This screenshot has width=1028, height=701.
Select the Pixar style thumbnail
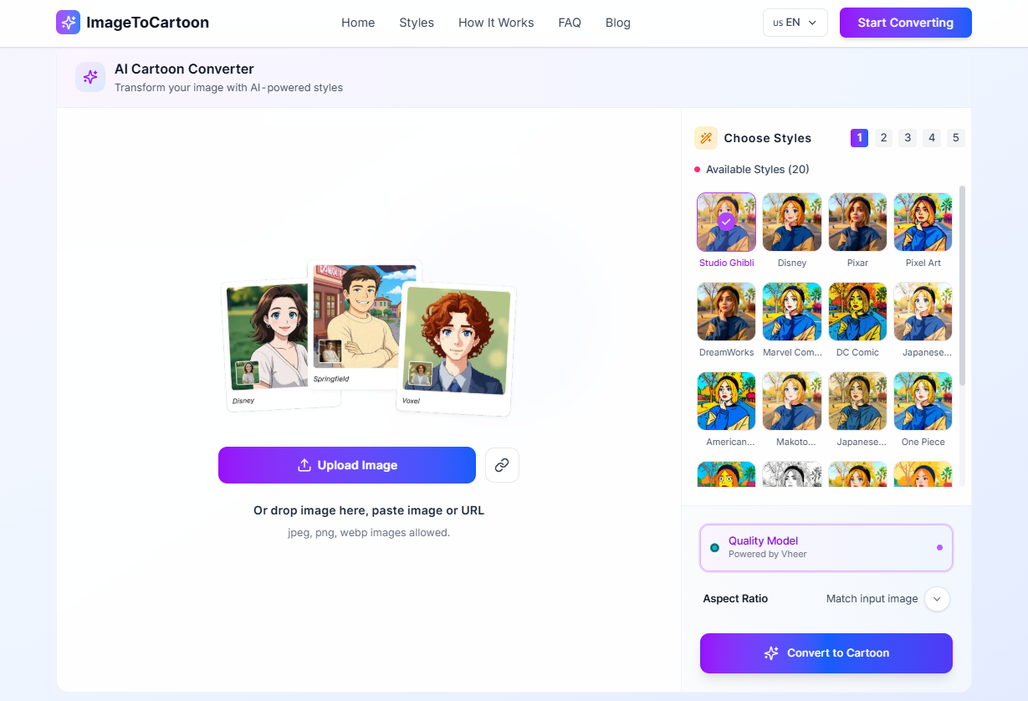(x=857, y=223)
